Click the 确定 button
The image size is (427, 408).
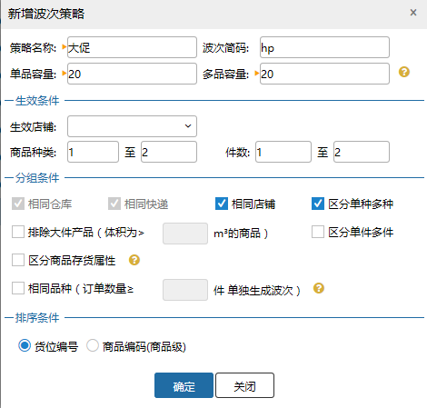(184, 385)
